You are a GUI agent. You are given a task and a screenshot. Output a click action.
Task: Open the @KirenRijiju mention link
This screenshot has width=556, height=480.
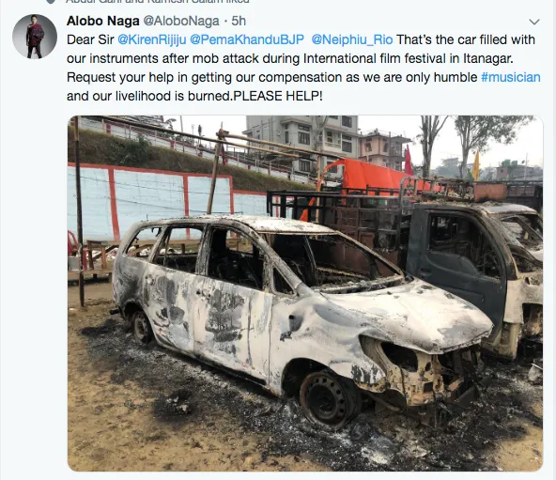point(151,39)
